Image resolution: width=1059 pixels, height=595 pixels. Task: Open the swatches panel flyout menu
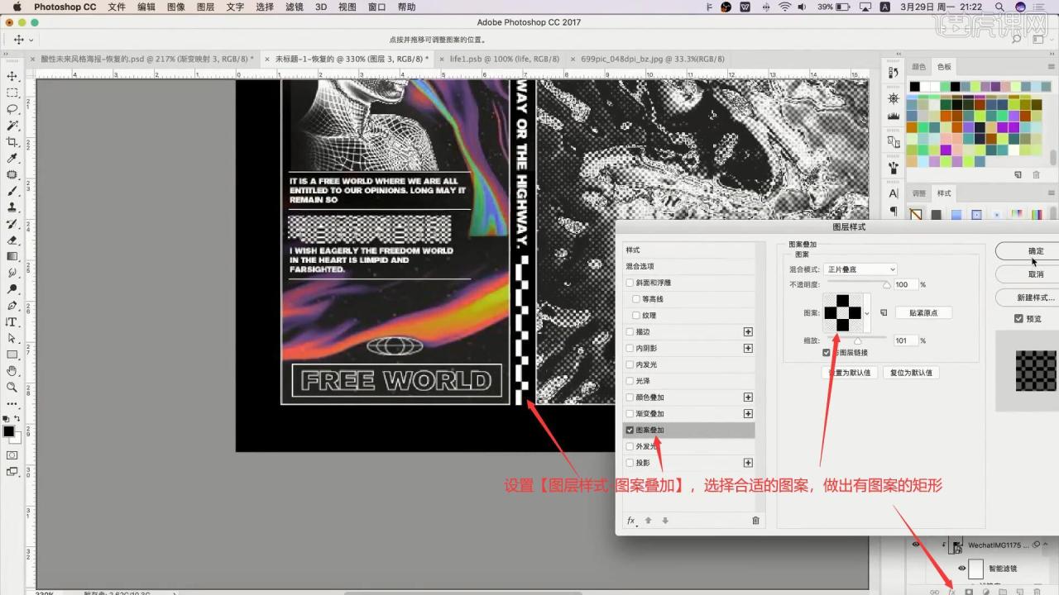pos(1051,66)
